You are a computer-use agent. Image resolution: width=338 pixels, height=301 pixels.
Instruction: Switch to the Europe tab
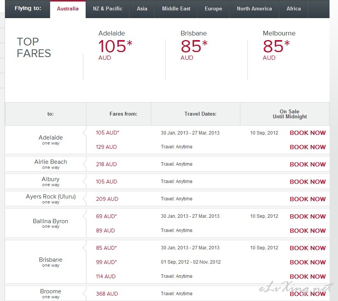point(213,9)
